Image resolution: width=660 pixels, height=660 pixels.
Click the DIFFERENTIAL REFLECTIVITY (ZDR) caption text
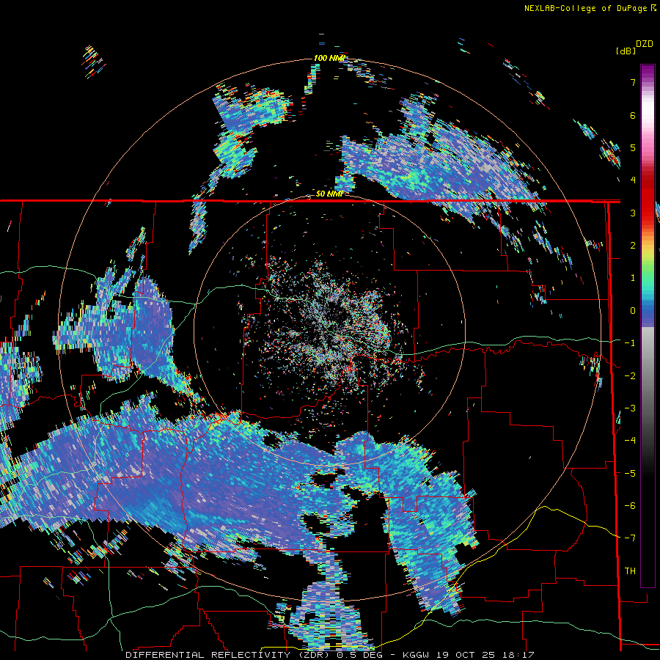tap(229, 655)
